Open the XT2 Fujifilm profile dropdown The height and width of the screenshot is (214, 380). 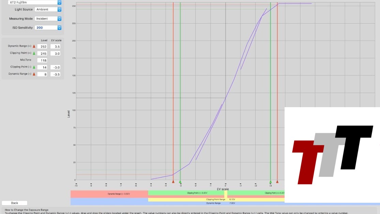(x=35, y=2)
